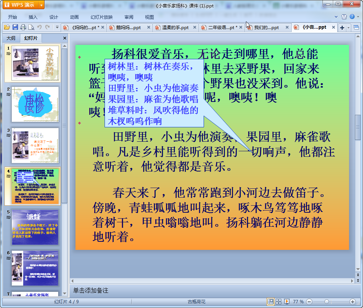363x308 pixels.
Task: Close the 鹅妈妈...ppt document tab
Action: point(149,27)
